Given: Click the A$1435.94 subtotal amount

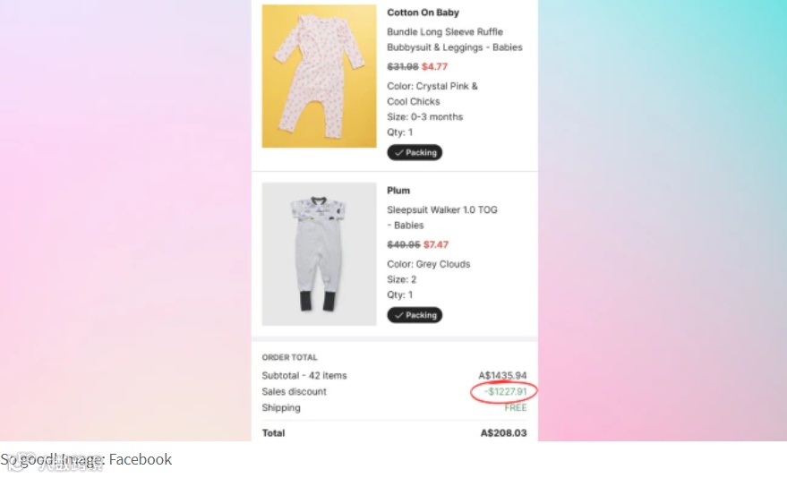Looking at the screenshot, I should click(x=502, y=376).
